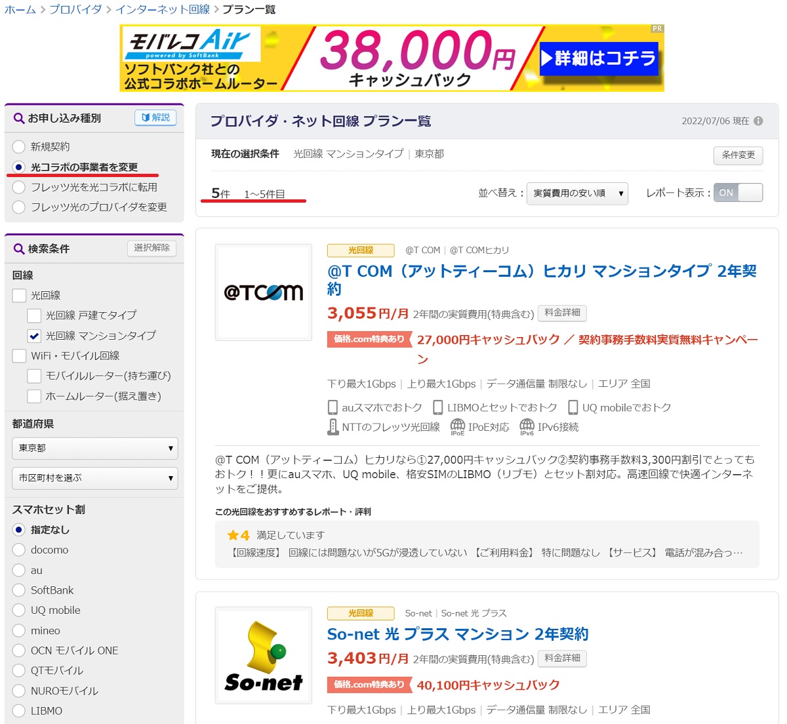The height and width of the screenshot is (724, 787).
Task: Click the 満足しています review title
Action: (x=291, y=535)
